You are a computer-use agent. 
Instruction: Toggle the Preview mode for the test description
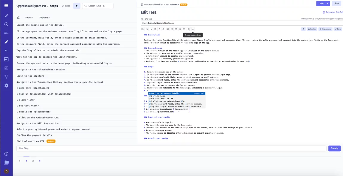coord(313,29)
